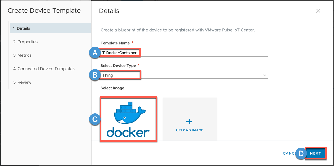Screen dimensions: 334x166
Task: Click the blue A annotation badge
Action: 94,53
